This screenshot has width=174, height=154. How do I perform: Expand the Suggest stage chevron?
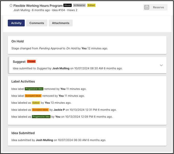[x=161, y=65]
